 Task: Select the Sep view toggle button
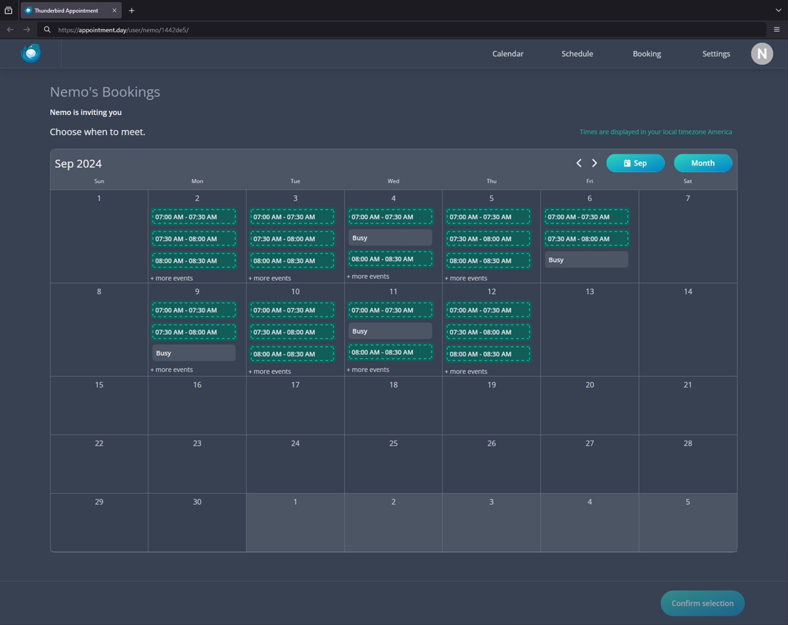[x=635, y=163]
